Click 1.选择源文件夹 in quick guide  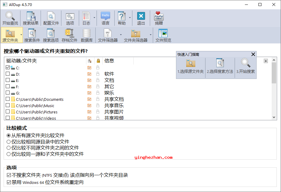190,66
